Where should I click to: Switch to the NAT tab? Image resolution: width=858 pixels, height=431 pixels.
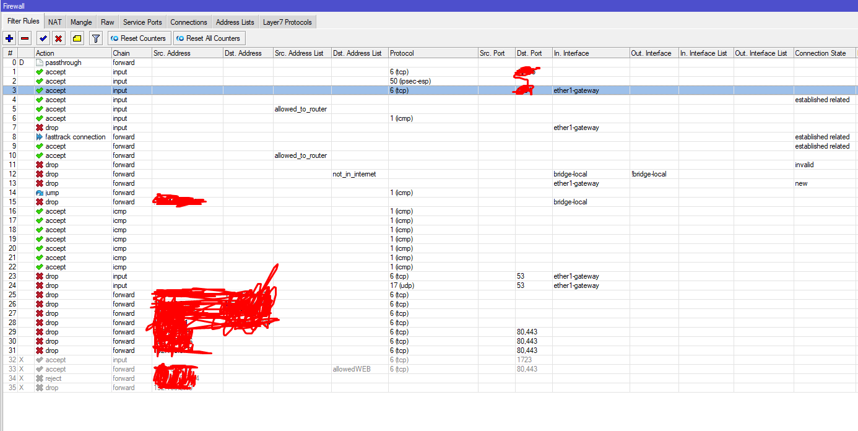55,22
